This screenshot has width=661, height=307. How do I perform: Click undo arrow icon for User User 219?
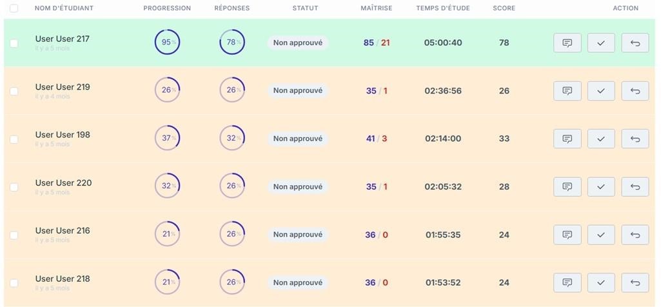(635, 91)
